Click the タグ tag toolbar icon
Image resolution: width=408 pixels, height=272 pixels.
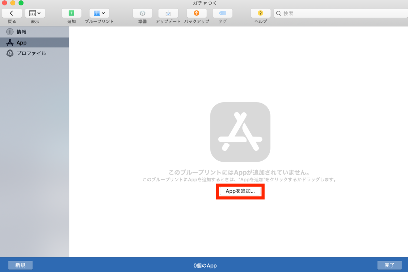click(223, 13)
